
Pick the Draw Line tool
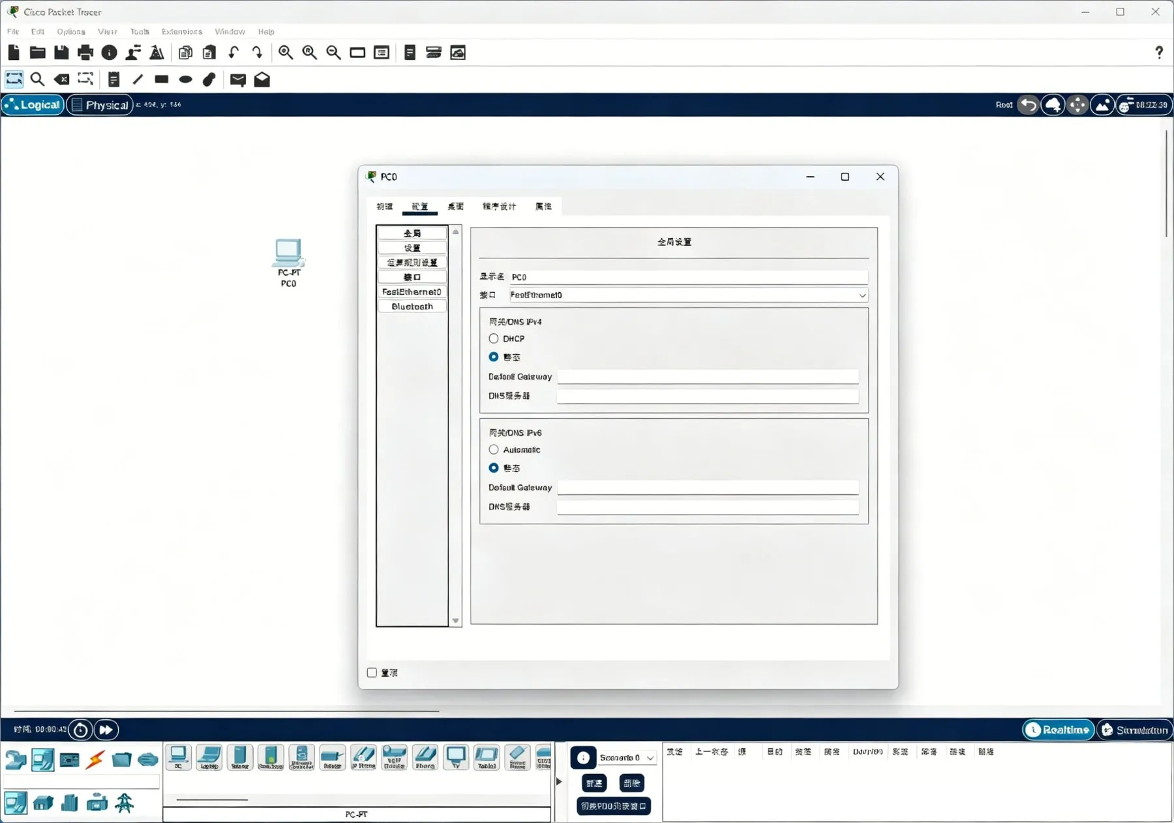tap(138, 80)
